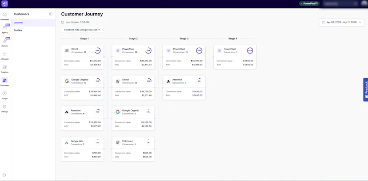The image size is (368, 181).
Task: Click the $8,260.00 conversion value
Action: pos(147,122)
